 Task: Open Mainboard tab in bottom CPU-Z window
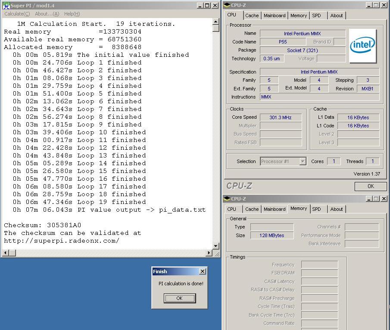[275, 209]
